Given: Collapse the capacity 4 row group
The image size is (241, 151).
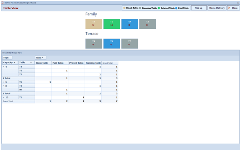Looking at the screenshot, I should [3, 67].
